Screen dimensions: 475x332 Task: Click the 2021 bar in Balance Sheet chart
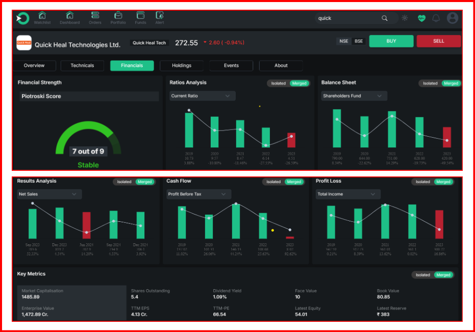tap(392, 130)
